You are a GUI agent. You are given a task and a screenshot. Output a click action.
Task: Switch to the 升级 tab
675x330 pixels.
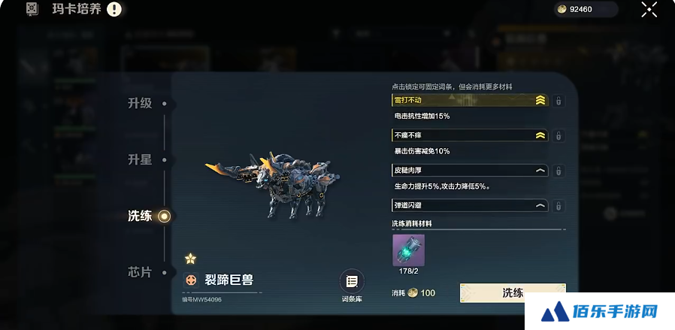[140, 104]
